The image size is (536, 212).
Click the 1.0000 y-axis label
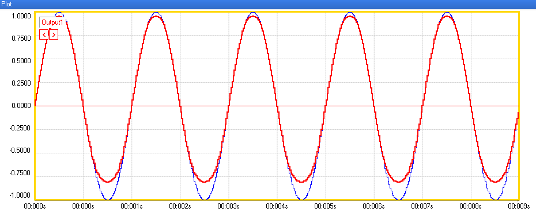(x=21, y=16)
